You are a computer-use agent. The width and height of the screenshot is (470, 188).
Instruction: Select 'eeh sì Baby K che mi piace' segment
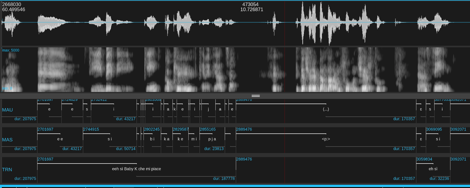coord(136,169)
